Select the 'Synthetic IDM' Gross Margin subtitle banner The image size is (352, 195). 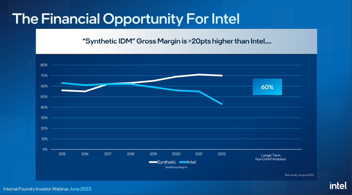tap(176, 42)
